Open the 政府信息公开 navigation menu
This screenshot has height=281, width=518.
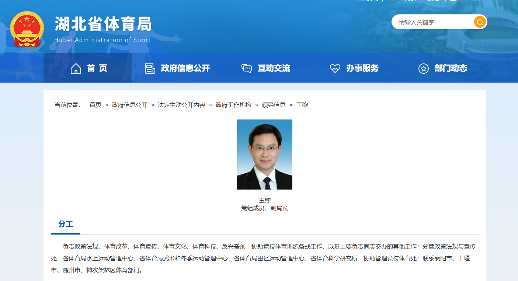tap(177, 68)
